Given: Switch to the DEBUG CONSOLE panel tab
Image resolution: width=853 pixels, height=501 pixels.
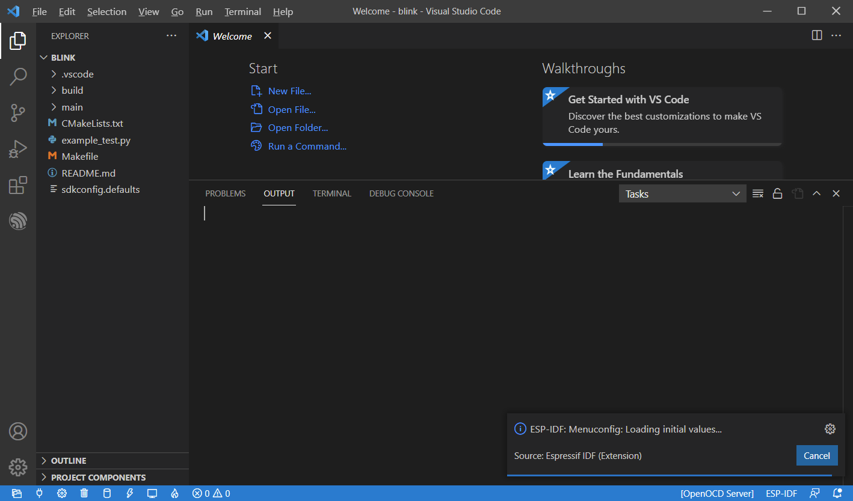Looking at the screenshot, I should [x=401, y=193].
